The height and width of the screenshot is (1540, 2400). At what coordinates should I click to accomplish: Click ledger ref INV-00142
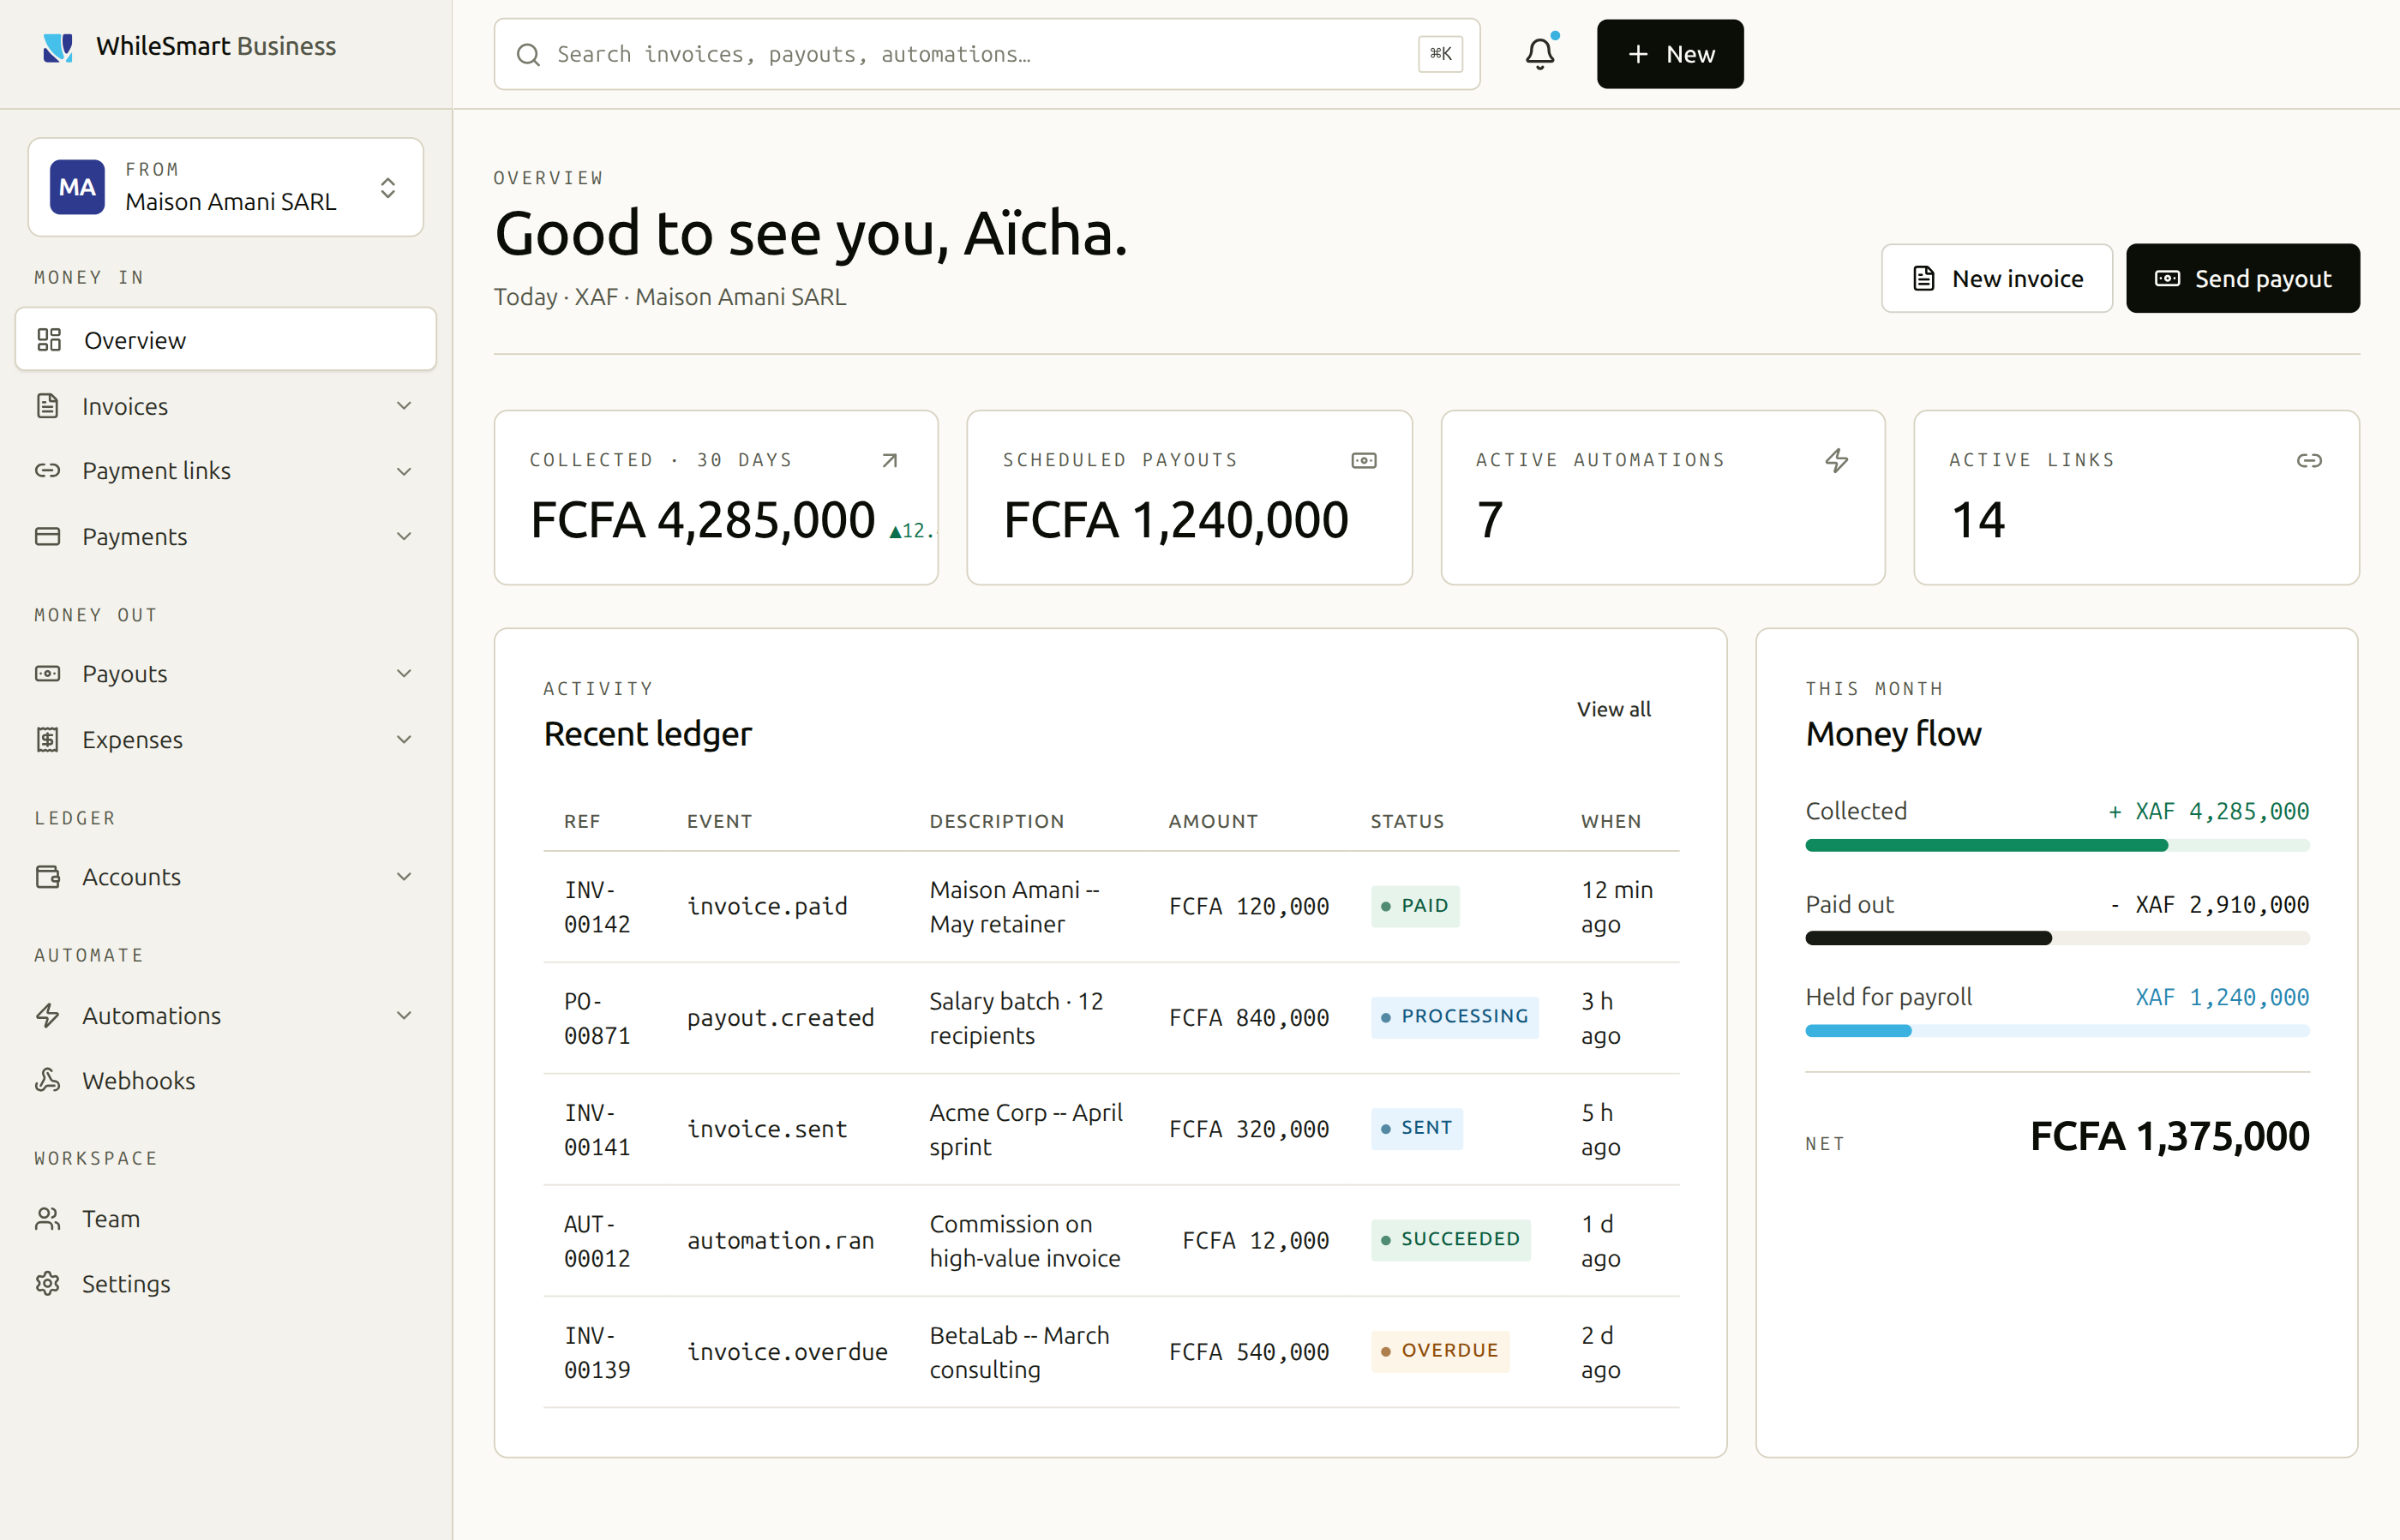[x=597, y=907]
